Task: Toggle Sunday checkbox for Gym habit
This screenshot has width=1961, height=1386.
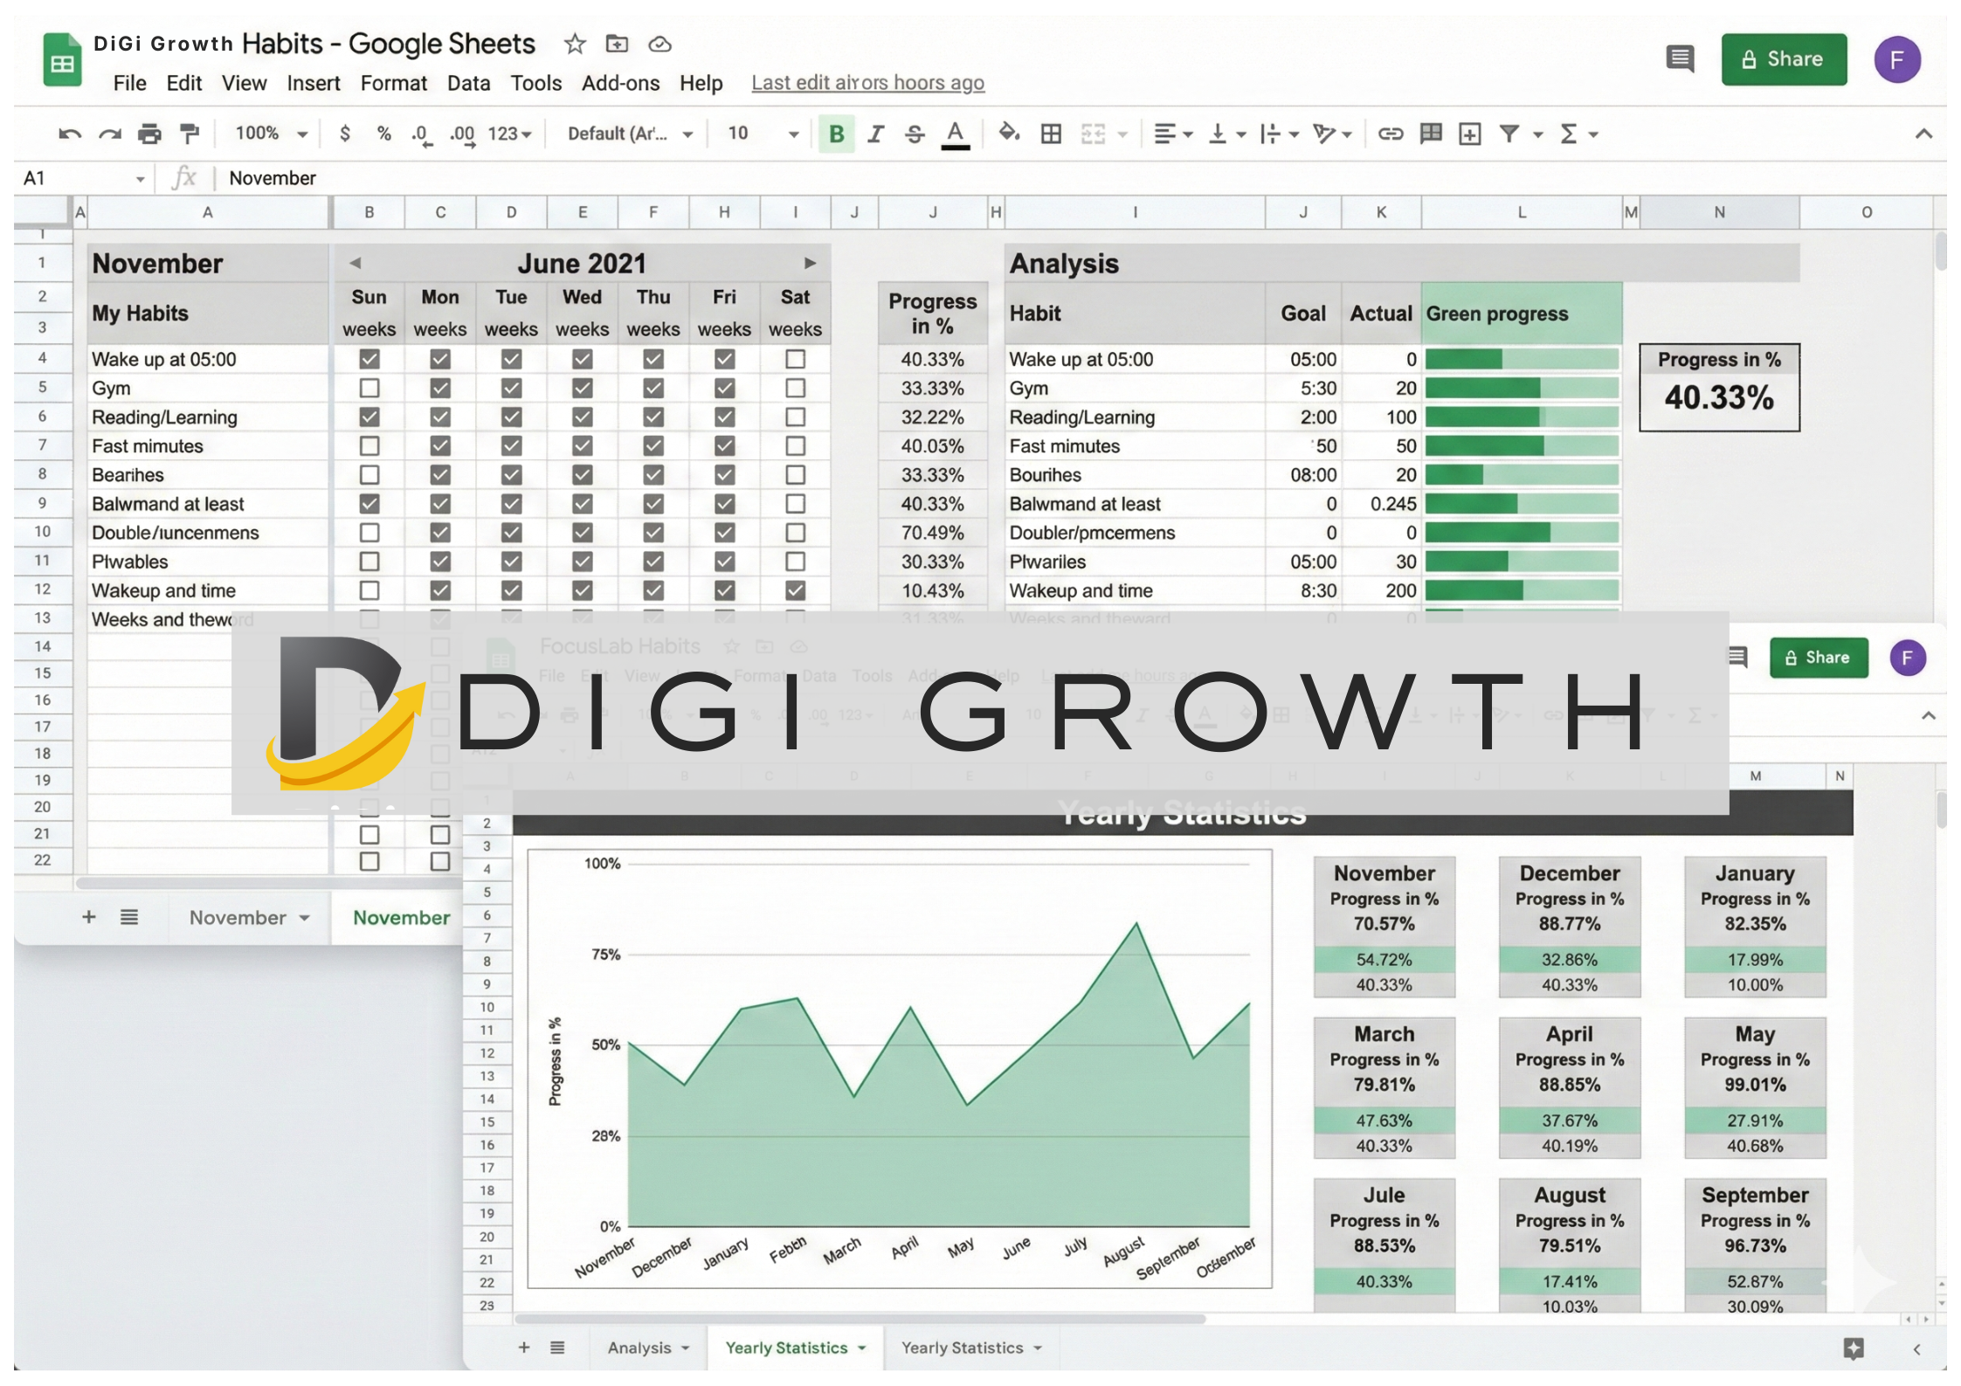Action: (369, 388)
